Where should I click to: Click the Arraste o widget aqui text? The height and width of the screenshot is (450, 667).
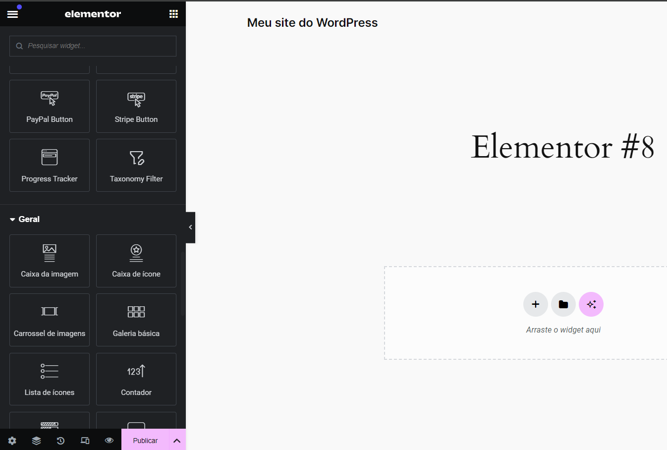563,330
